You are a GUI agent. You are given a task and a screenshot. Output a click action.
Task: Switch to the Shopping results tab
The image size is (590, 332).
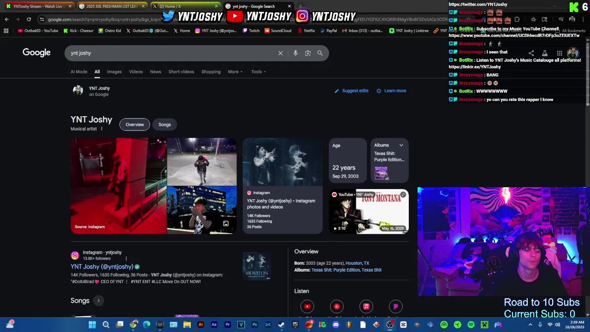coord(211,71)
